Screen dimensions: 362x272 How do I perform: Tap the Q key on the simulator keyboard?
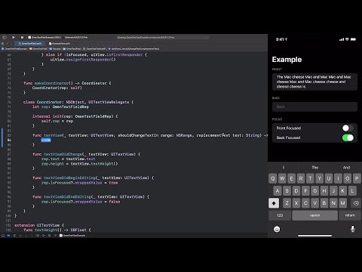pyautogui.click(x=273, y=178)
